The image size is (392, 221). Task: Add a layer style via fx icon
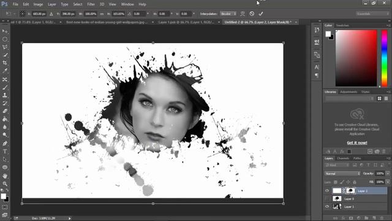click(343, 219)
